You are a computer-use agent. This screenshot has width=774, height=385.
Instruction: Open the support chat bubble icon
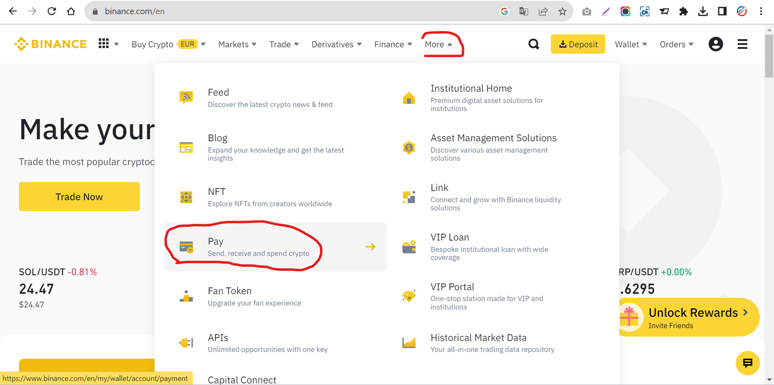coord(747,363)
